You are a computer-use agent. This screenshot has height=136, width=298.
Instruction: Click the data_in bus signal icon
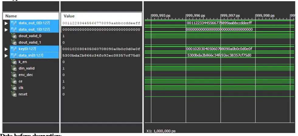[x=14, y=55]
